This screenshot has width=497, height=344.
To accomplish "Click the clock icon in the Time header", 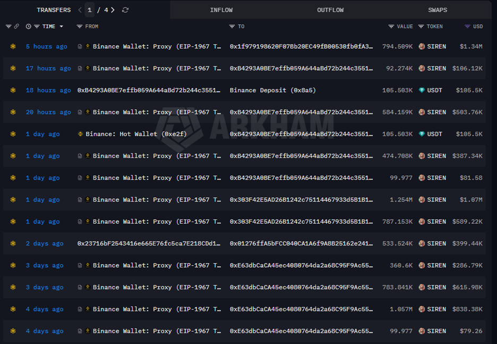I will 28,27.
